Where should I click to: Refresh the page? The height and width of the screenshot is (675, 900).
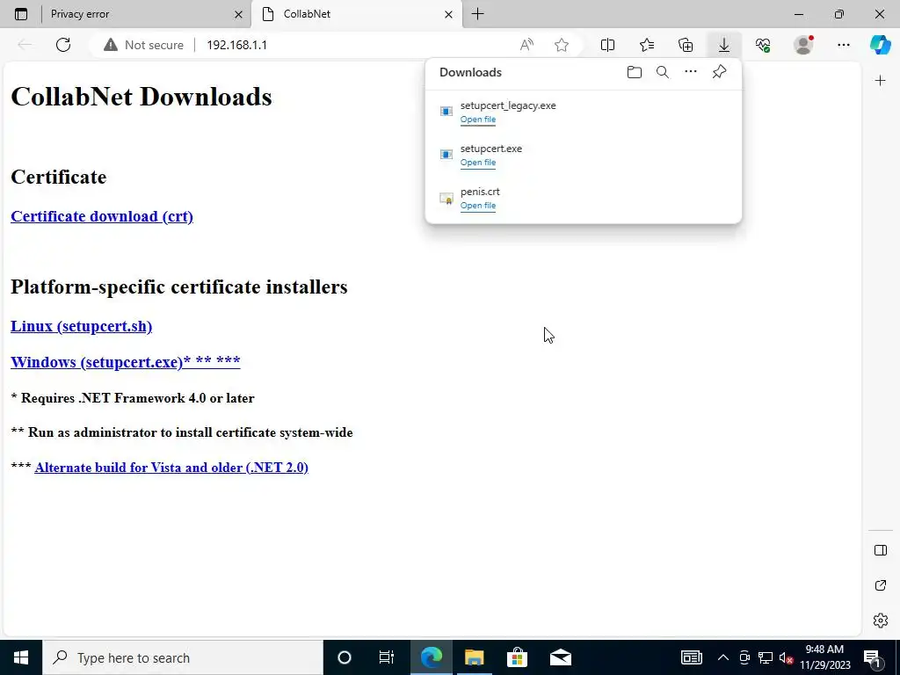(x=63, y=45)
